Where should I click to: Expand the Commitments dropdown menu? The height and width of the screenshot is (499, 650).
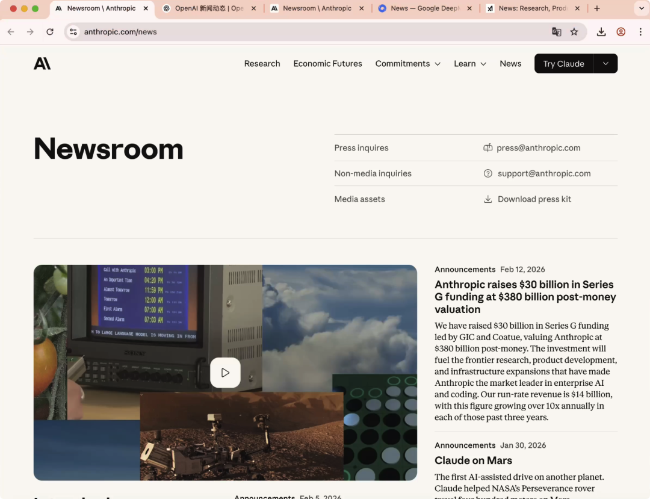pos(407,64)
